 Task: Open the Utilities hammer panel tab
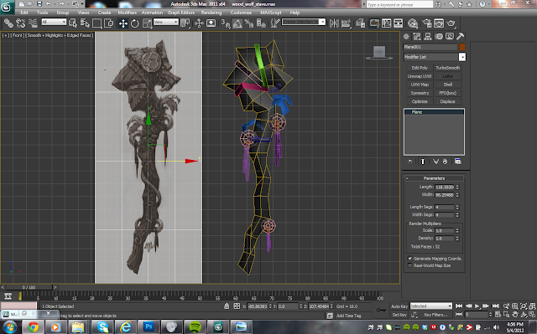pyautogui.click(x=461, y=37)
